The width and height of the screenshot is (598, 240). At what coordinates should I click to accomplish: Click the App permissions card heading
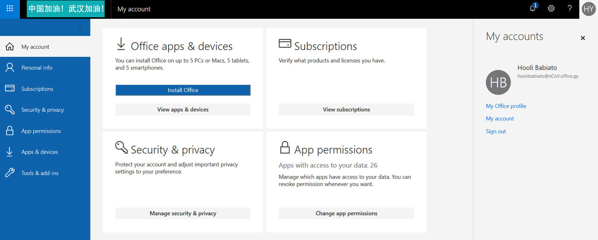(334, 150)
